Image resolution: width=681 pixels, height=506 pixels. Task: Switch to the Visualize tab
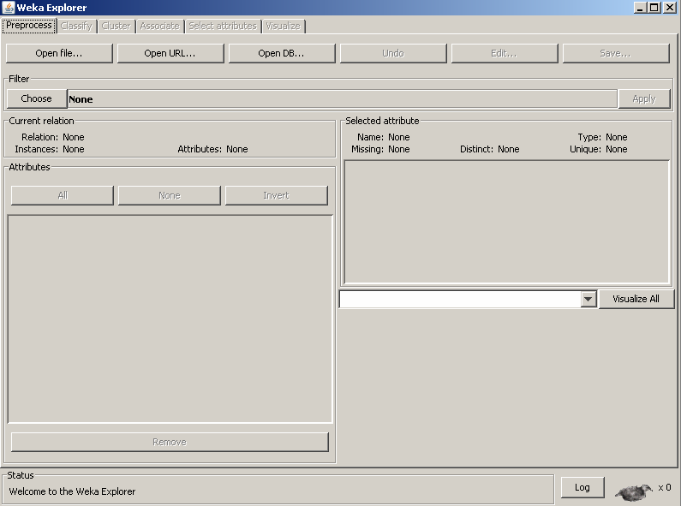(x=284, y=26)
